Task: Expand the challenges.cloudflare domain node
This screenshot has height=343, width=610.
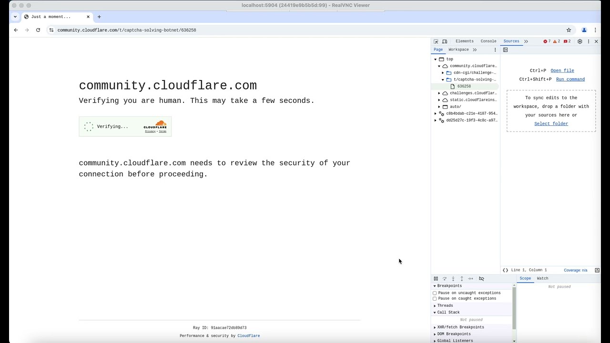Action: (x=439, y=93)
